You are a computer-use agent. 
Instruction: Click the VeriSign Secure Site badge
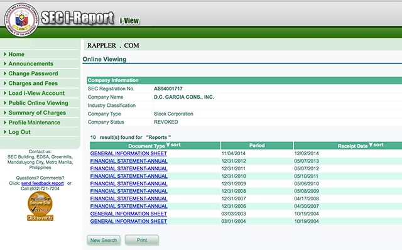pyautogui.click(x=40, y=206)
